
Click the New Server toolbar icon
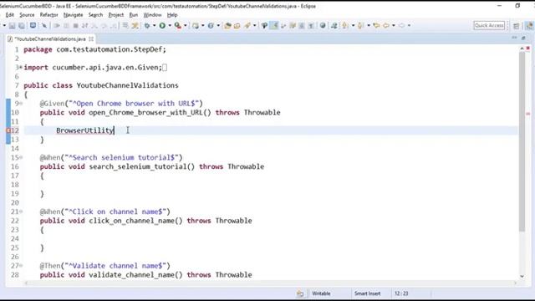195,26
